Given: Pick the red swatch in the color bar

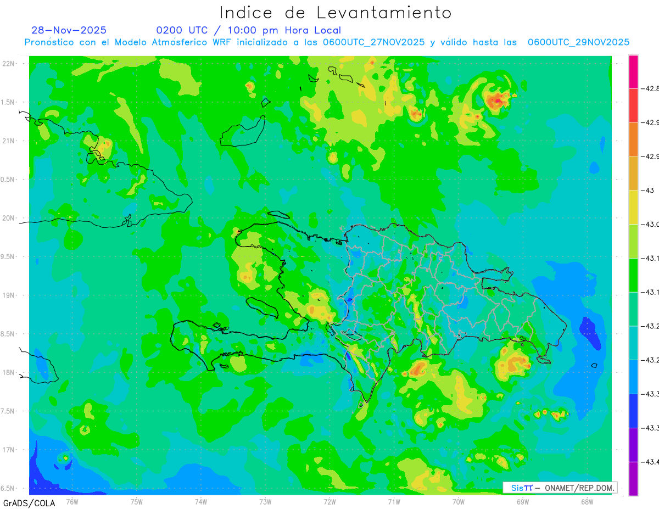Looking at the screenshot, I should 633,105.
